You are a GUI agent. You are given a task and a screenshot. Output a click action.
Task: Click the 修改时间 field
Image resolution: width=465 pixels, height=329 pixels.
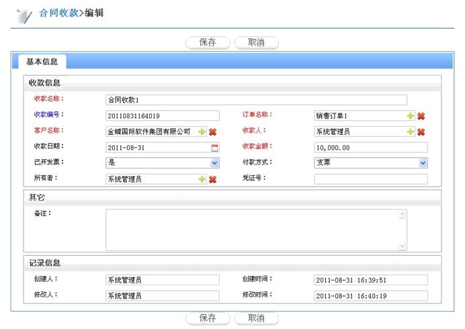(371, 295)
